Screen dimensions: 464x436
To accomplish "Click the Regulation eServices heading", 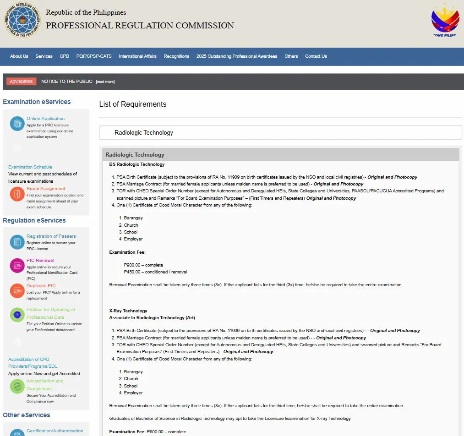I will [x=34, y=220].
